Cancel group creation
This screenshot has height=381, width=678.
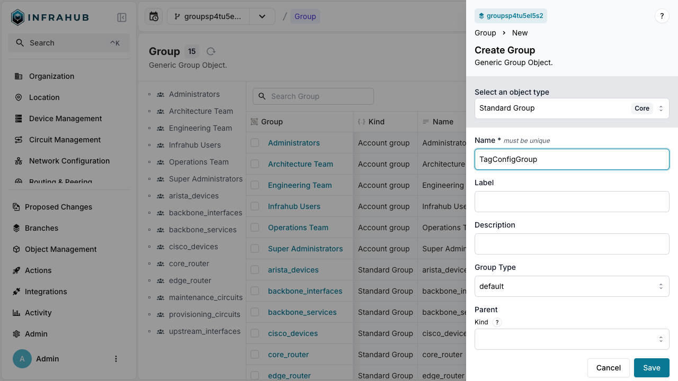click(x=608, y=368)
